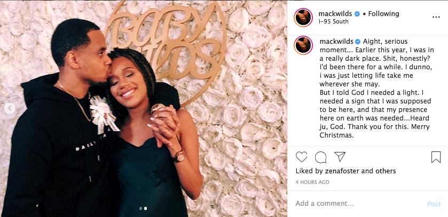Save the post with the bookmark icon

click(x=436, y=157)
